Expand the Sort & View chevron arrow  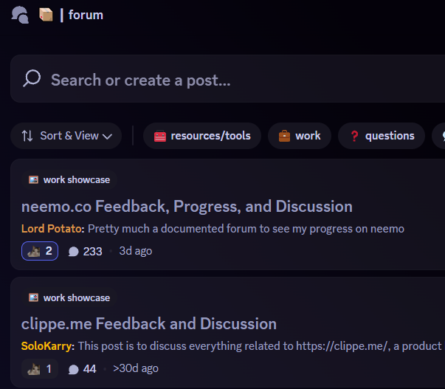pos(108,136)
